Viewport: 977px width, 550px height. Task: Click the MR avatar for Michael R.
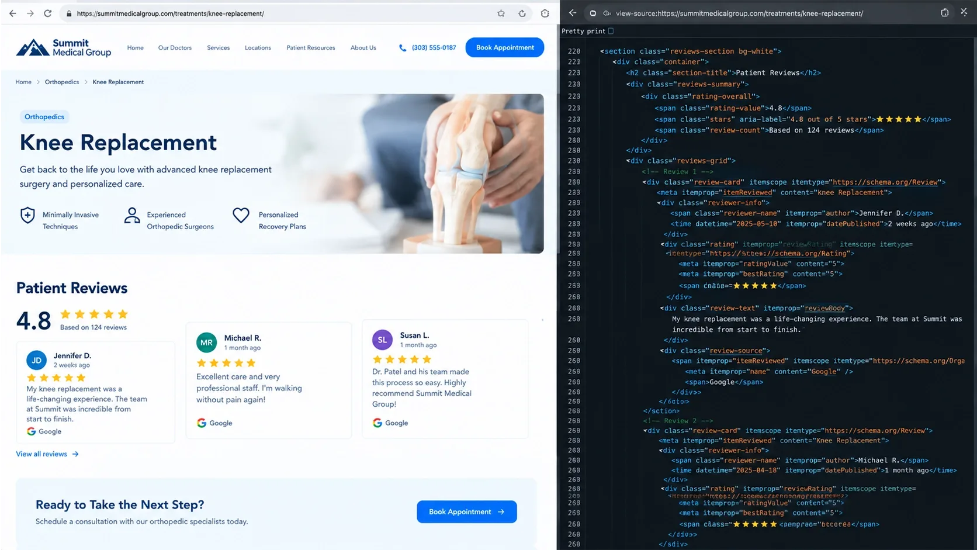tap(206, 343)
